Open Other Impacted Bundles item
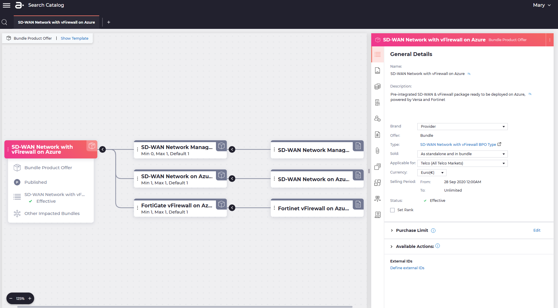 click(x=47, y=213)
